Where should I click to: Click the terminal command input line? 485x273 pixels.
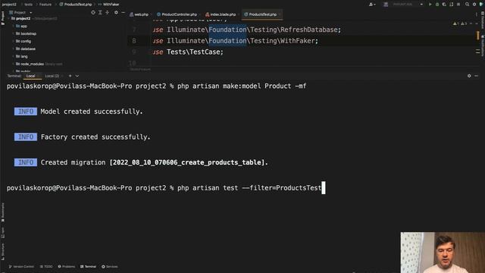166,188
